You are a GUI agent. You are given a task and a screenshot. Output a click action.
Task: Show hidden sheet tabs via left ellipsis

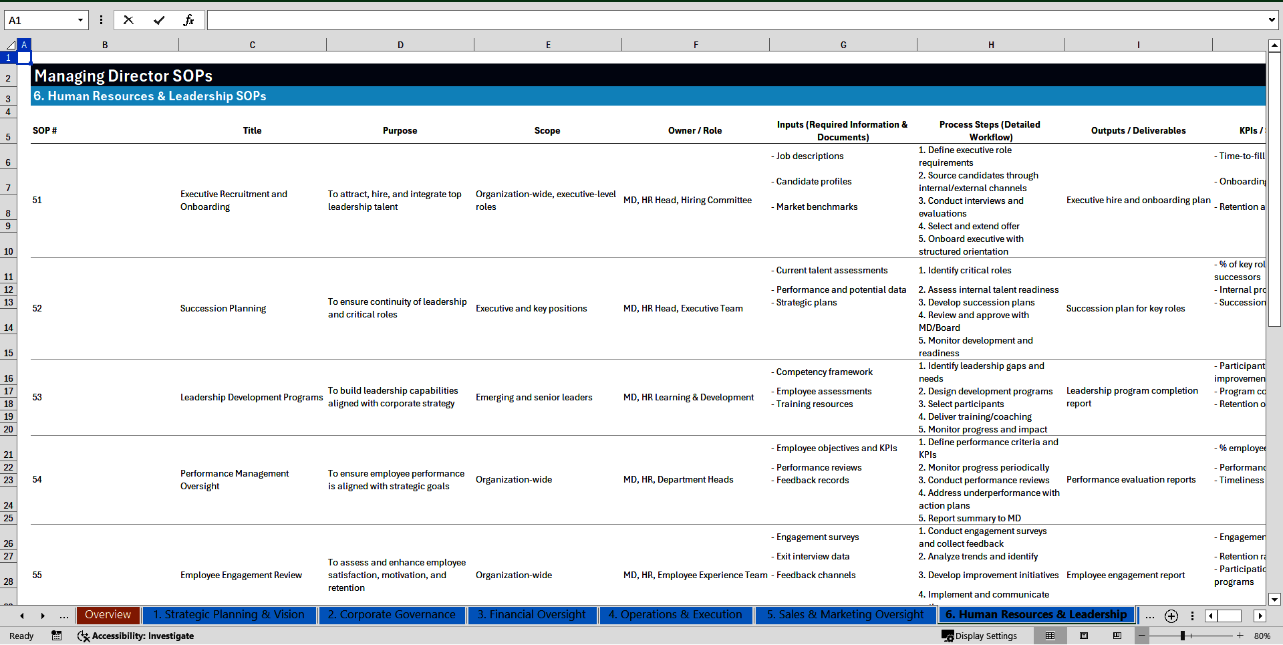64,616
